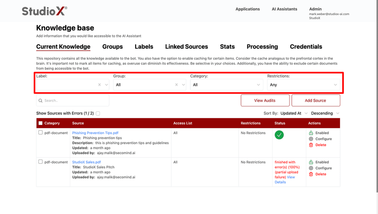Select the Phishing Prevention Tips.pdf row checkbox

point(41,132)
